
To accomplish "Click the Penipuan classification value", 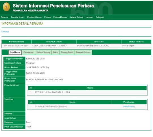I will coord(30,63).
